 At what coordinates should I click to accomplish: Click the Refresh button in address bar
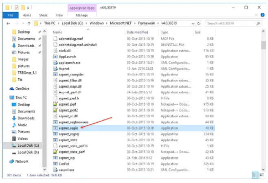199,23
